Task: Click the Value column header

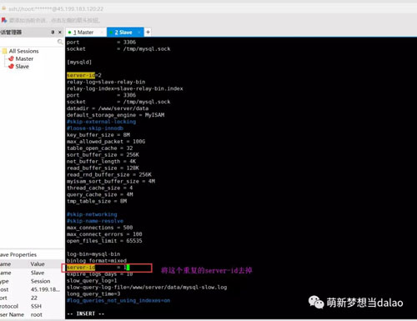Action: (x=38, y=264)
